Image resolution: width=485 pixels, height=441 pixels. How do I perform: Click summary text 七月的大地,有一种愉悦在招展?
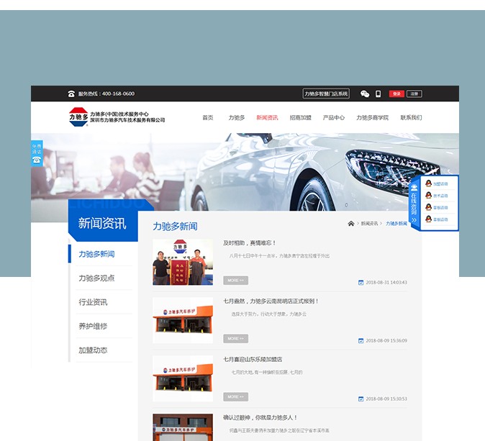tap(267, 373)
